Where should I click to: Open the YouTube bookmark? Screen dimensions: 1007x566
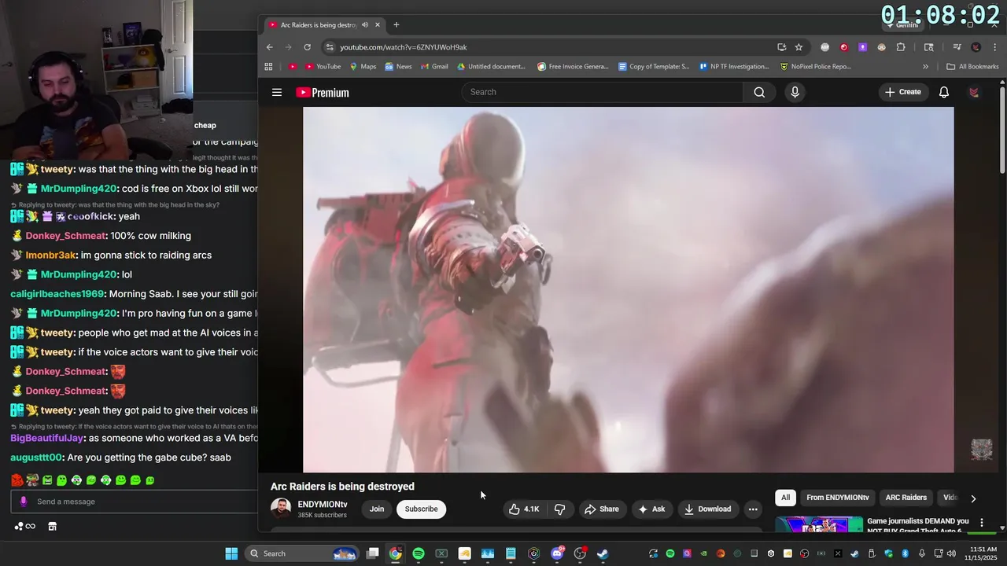(x=323, y=67)
